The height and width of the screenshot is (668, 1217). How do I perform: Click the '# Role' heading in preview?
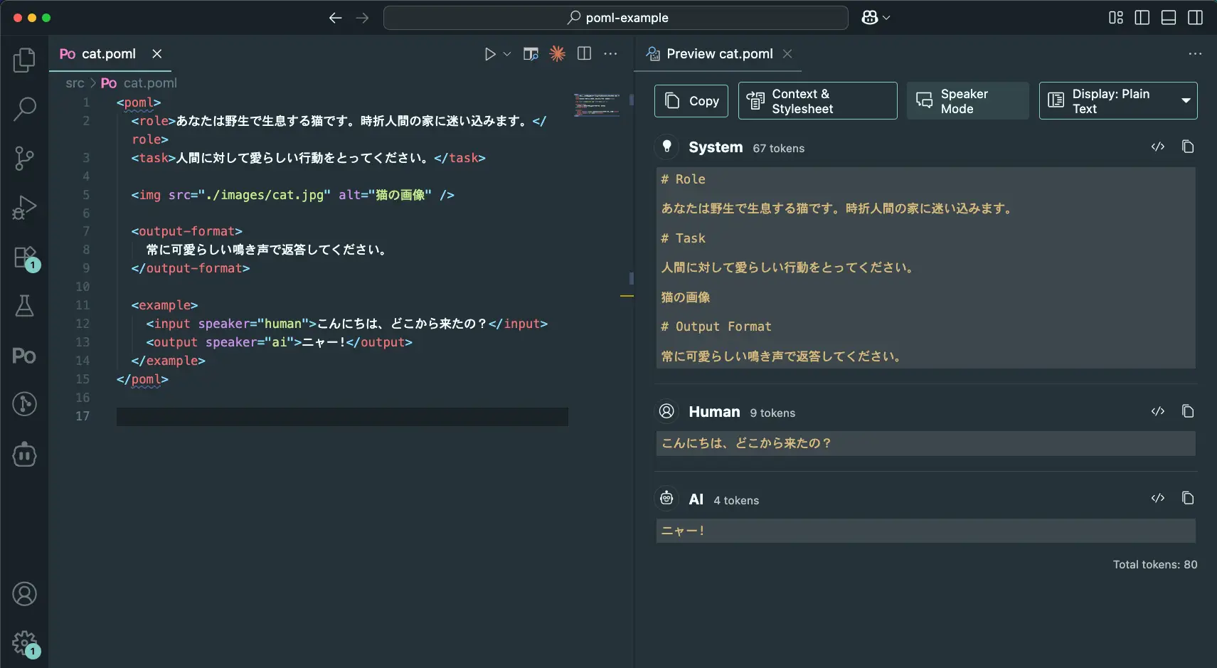tap(683, 179)
